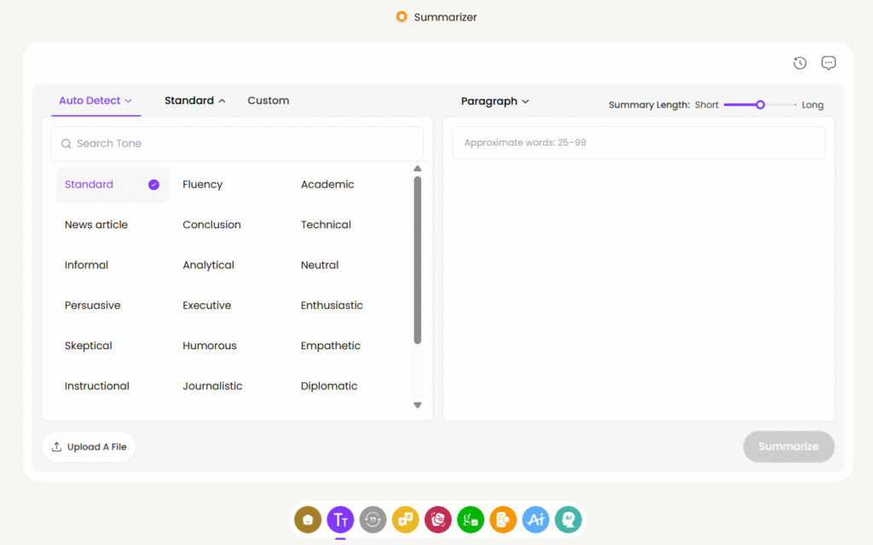This screenshot has height=545, width=873.
Task: Open the orange document search icon
Action: [503, 519]
